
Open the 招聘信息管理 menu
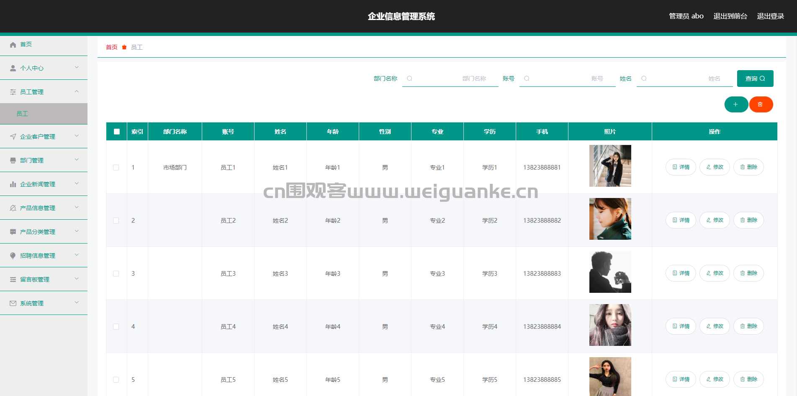(x=44, y=256)
